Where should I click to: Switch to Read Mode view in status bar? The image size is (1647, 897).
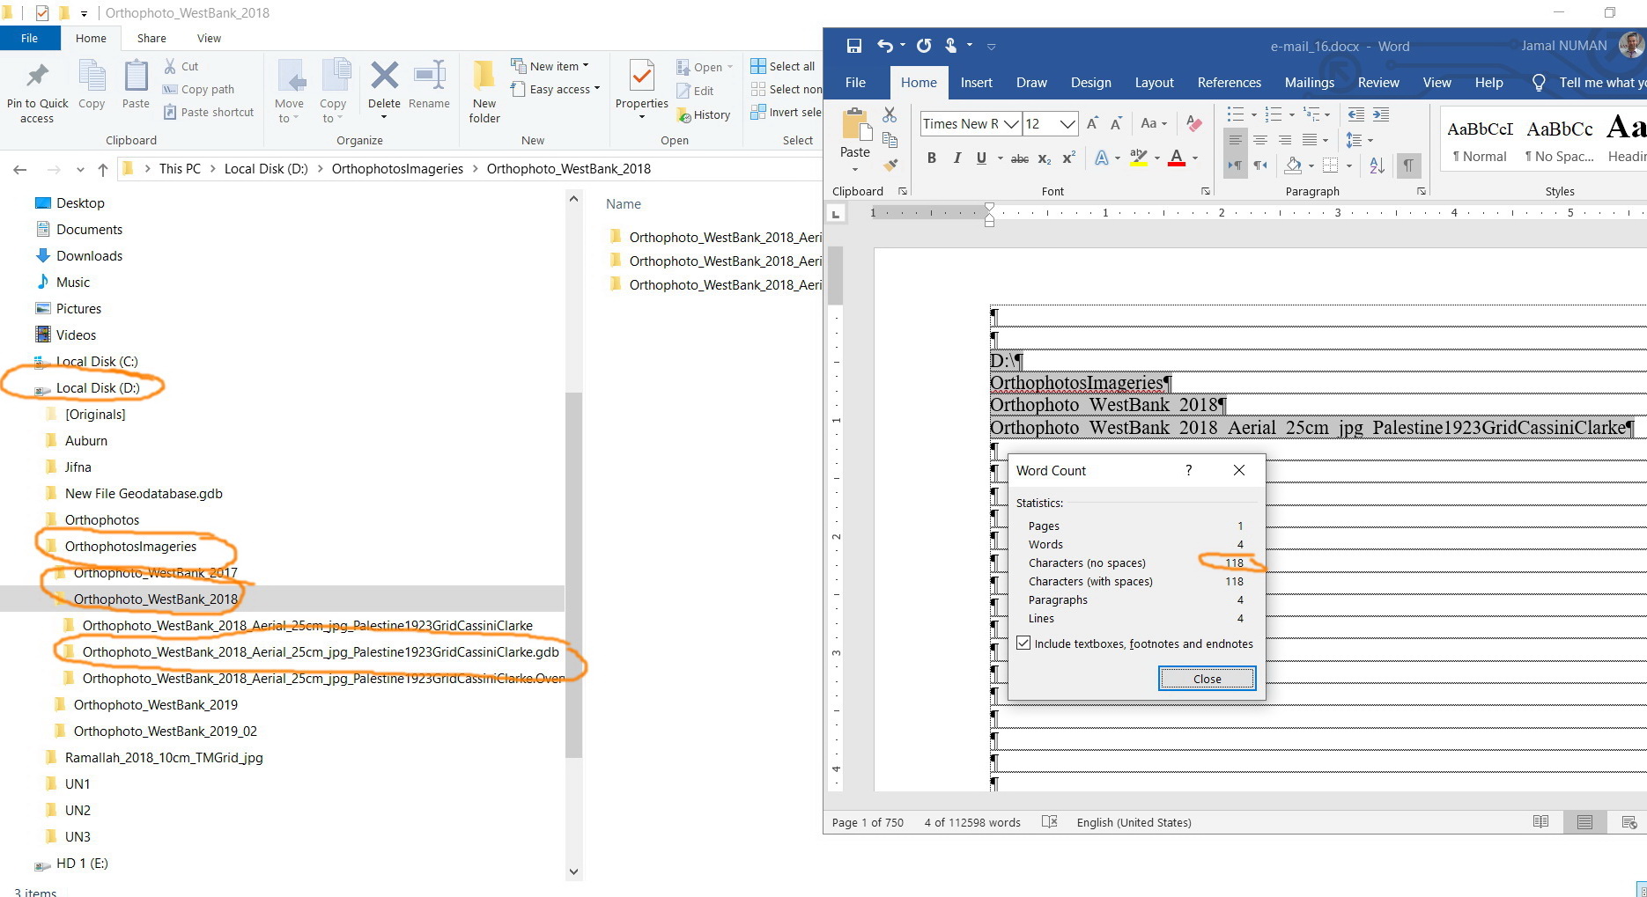(x=1540, y=822)
